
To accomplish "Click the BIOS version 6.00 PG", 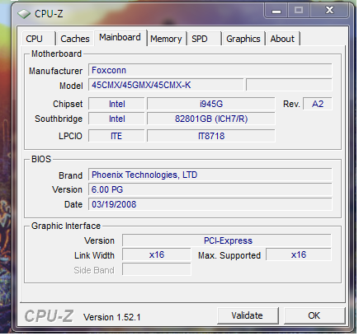I will (210, 189).
